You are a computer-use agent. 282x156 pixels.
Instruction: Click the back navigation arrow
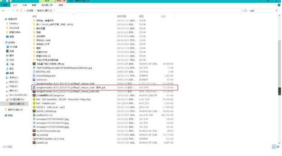point(4,11)
